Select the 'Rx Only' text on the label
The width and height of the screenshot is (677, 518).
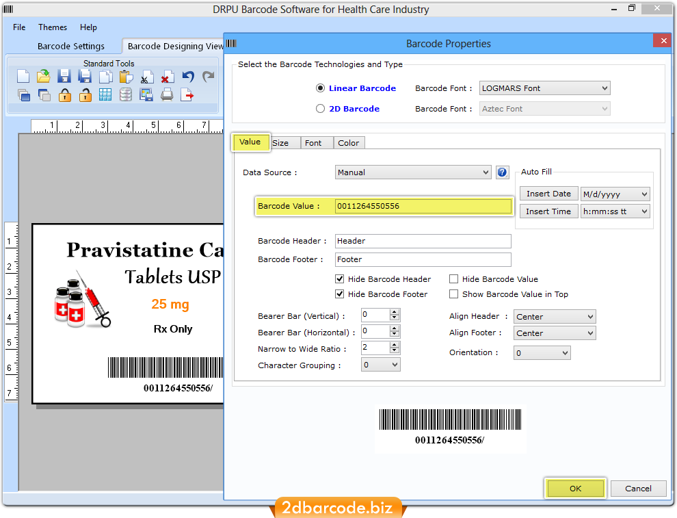pyautogui.click(x=173, y=329)
